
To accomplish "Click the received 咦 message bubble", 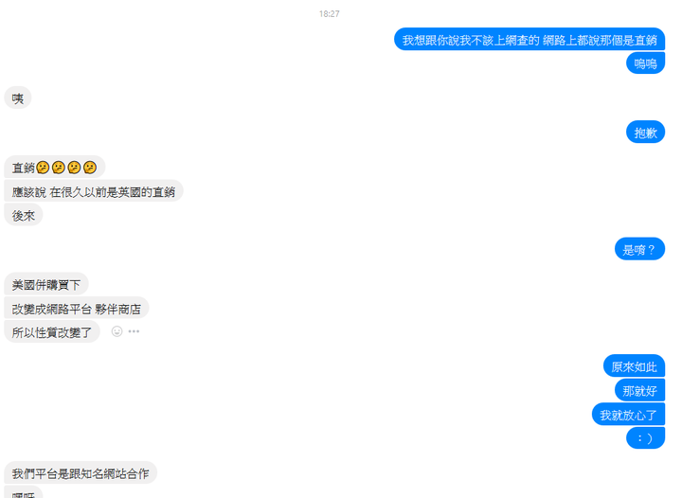I will click(18, 98).
